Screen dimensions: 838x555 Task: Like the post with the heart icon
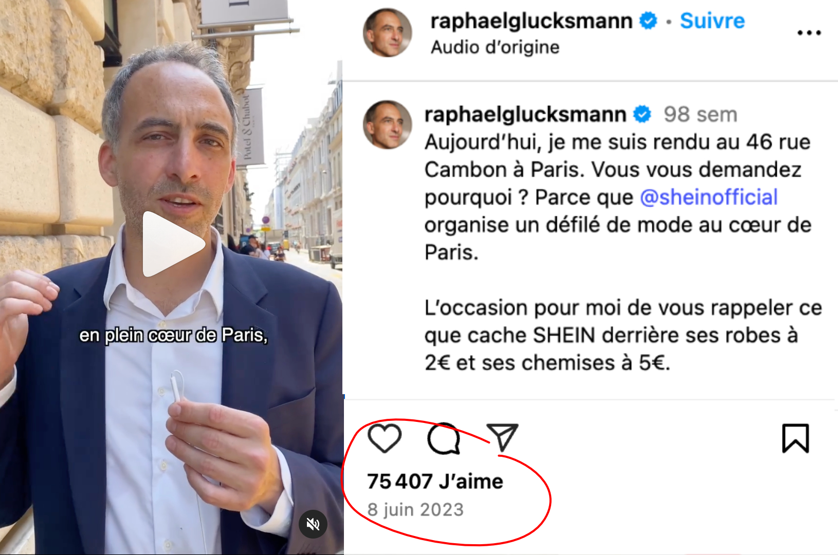385,438
